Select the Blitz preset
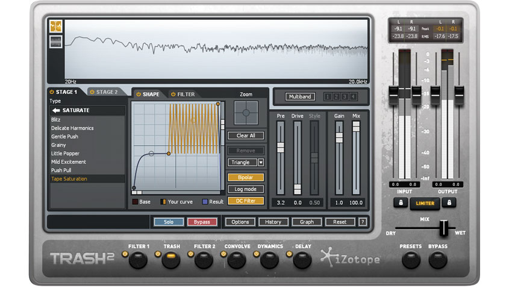This screenshot has width=512, height=288. (x=87, y=119)
